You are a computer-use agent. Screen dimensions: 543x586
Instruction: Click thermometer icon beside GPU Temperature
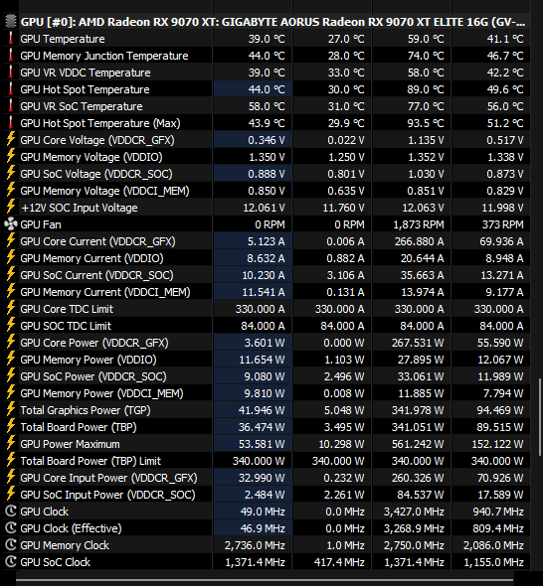(11, 39)
